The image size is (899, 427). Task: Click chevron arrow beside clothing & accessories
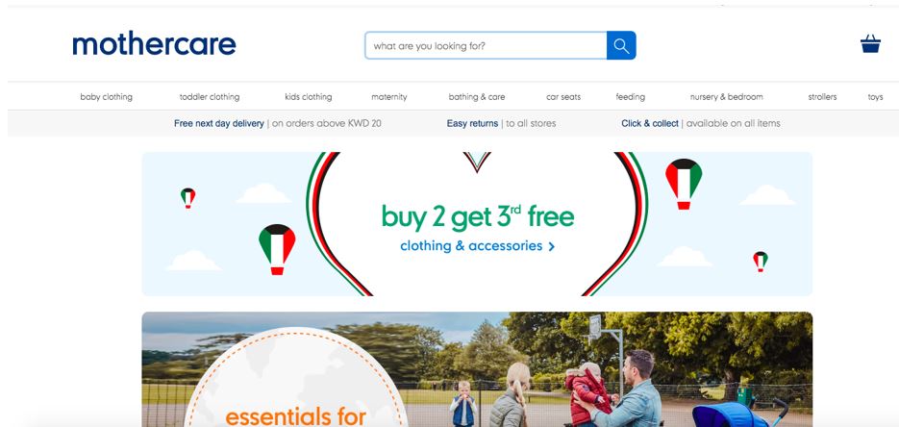(x=552, y=246)
